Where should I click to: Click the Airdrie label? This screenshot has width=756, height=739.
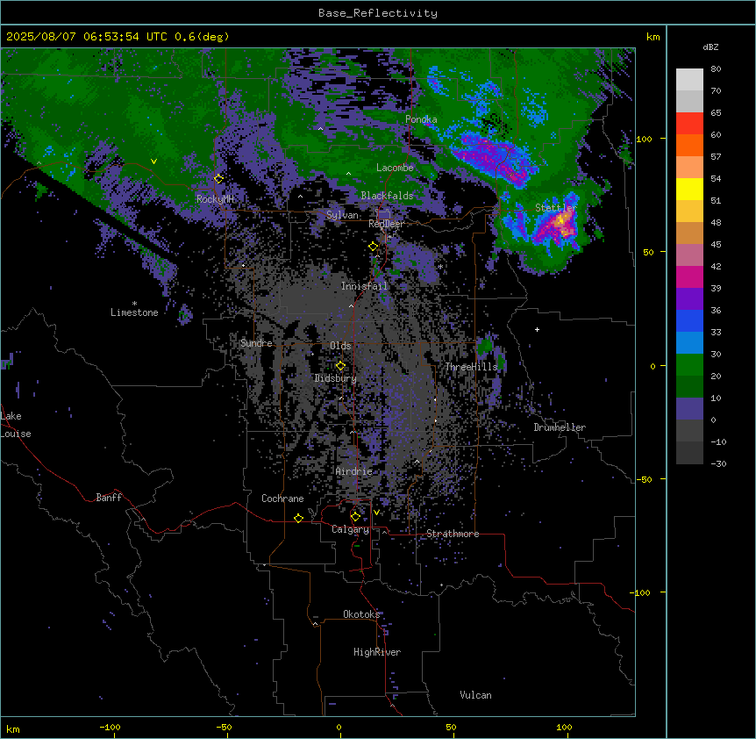pos(354,472)
